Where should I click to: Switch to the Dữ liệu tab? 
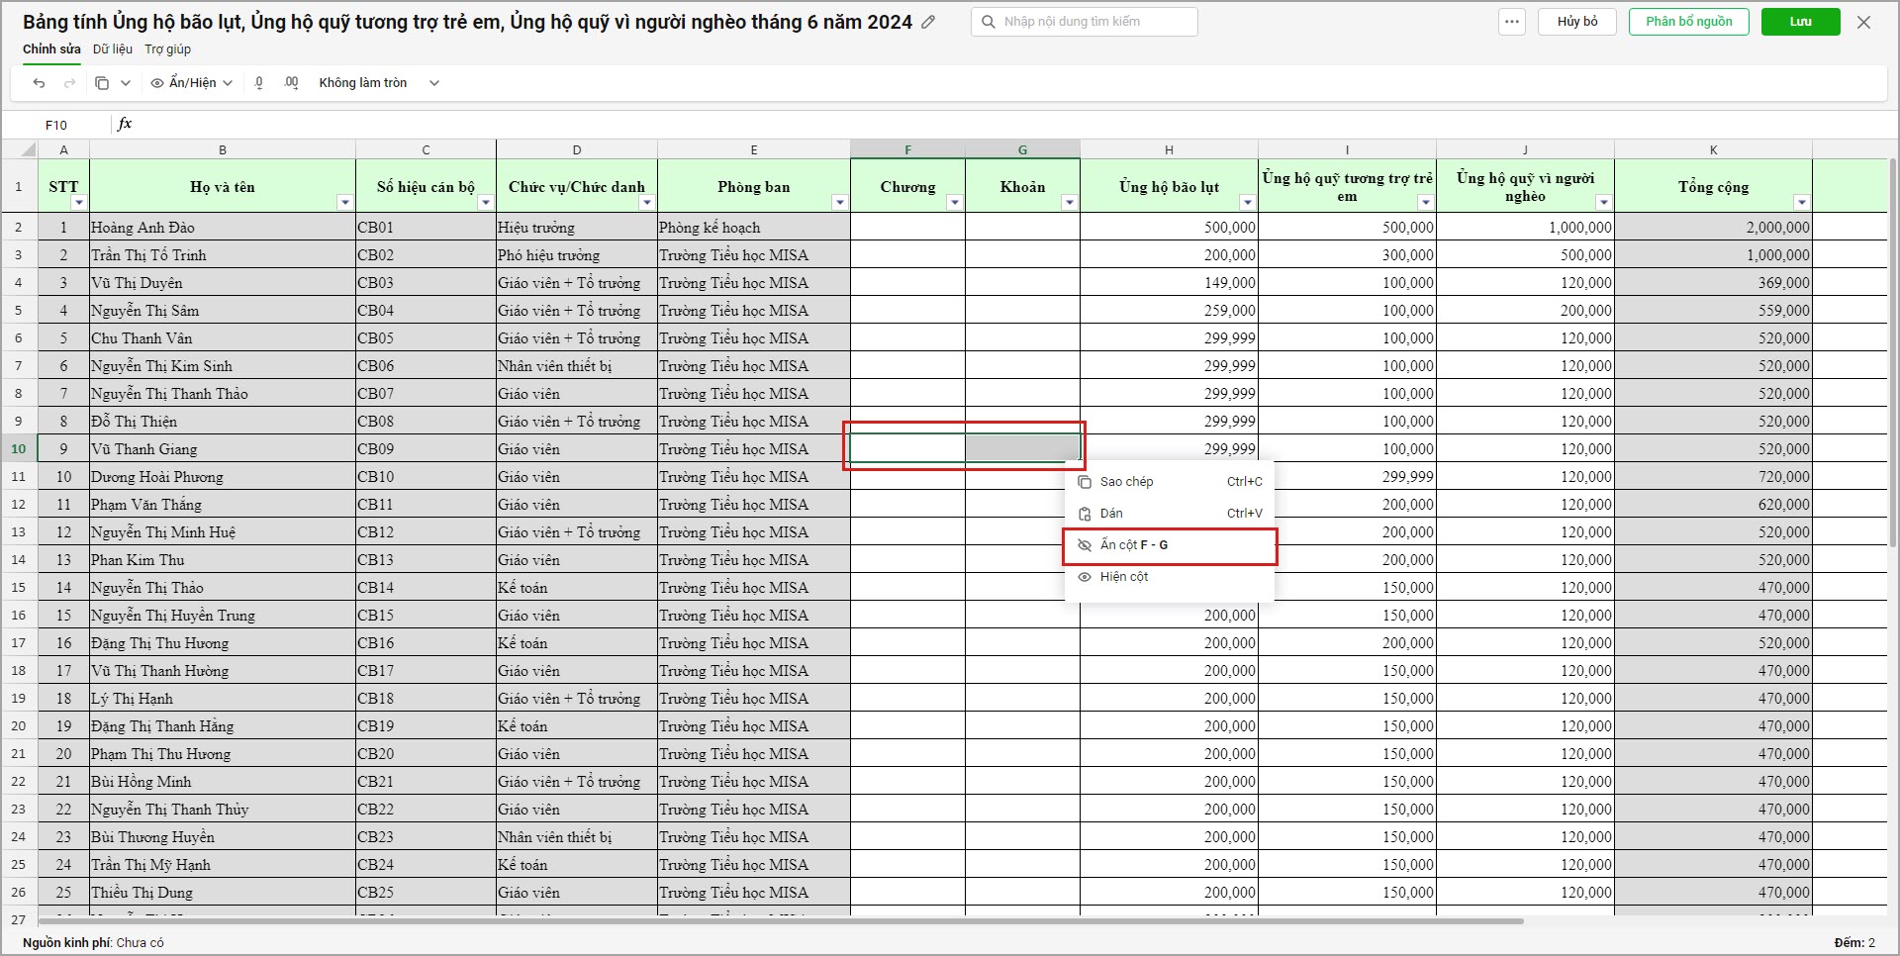click(x=112, y=49)
